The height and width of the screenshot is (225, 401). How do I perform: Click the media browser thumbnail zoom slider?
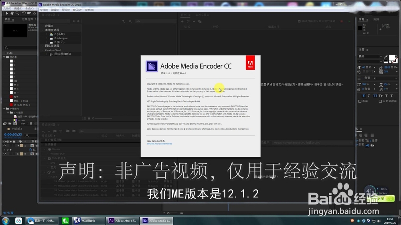[x=102, y=119]
